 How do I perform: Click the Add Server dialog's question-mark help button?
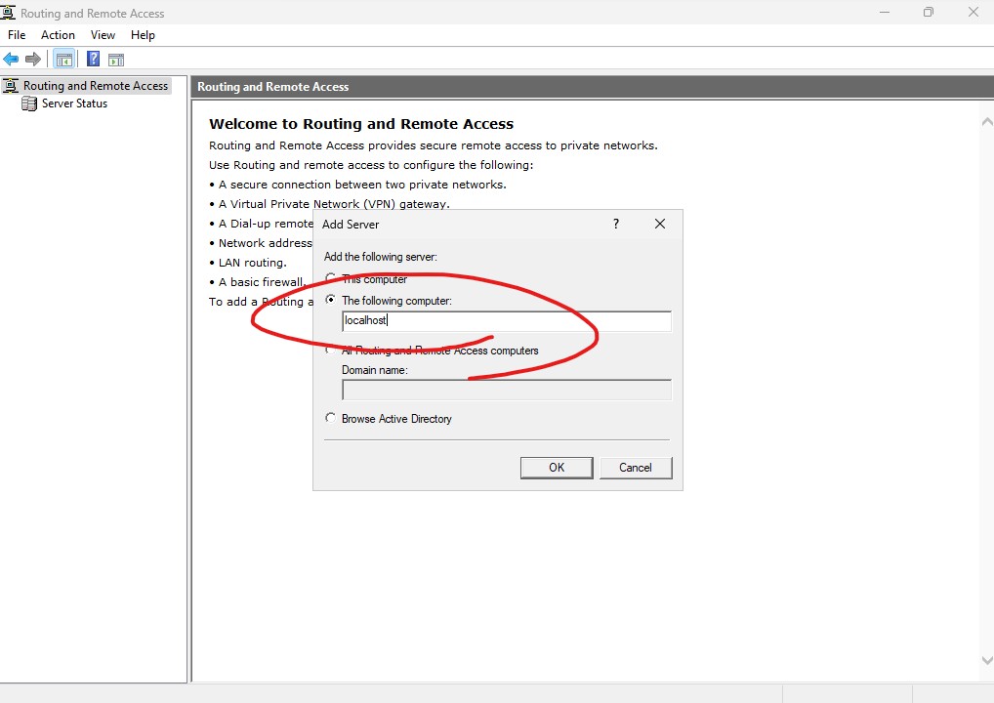click(615, 224)
